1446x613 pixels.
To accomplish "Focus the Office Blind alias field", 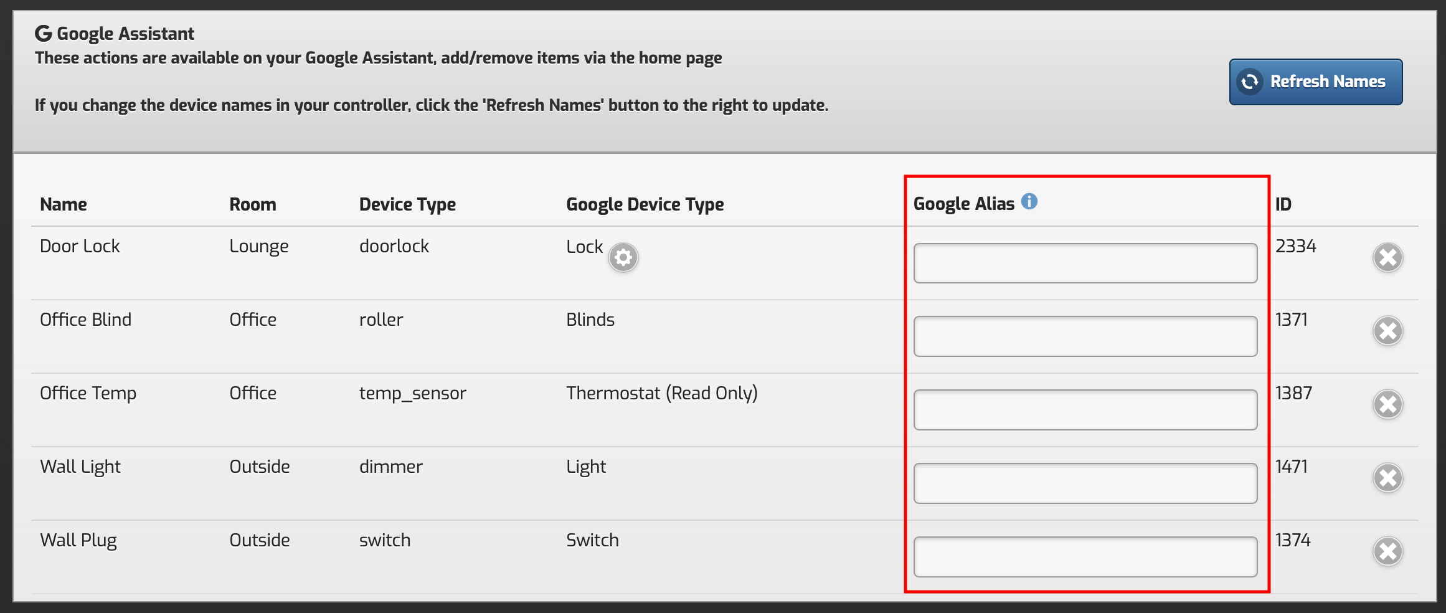I will (1085, 336).
